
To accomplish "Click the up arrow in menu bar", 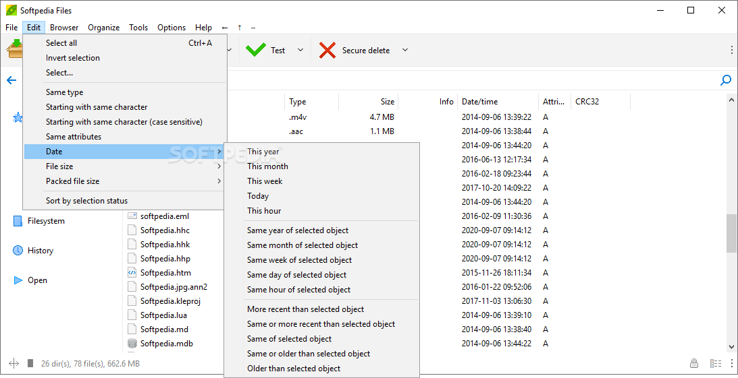I will tap(240, 28).
